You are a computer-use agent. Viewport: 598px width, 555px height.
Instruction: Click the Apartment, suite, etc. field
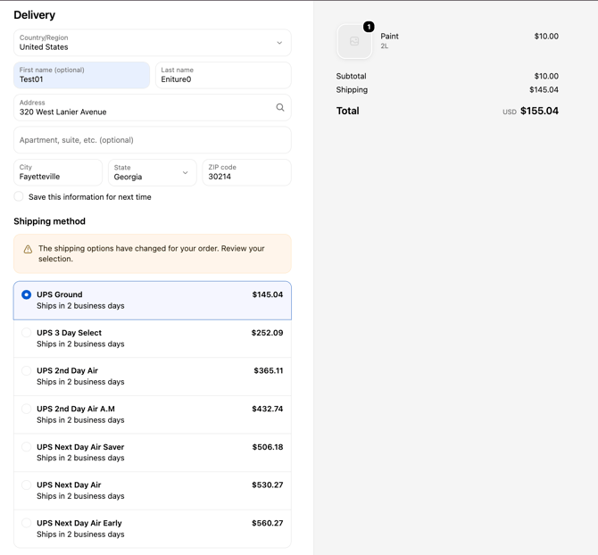coord(153,140)
